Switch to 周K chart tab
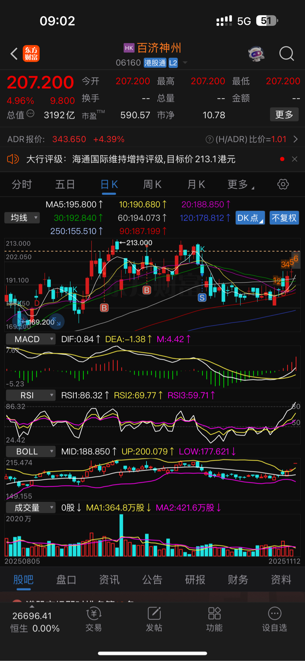The height and width of the screenshot is (661, 305). coord(152,184)
